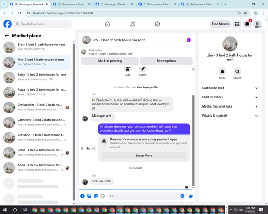Open message more options three dots
Image resolution: width=268 pixels, height=214 pixels.
82,148
